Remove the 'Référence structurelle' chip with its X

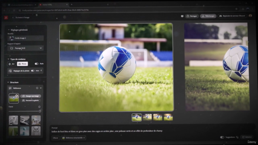[x=84, y=138]
